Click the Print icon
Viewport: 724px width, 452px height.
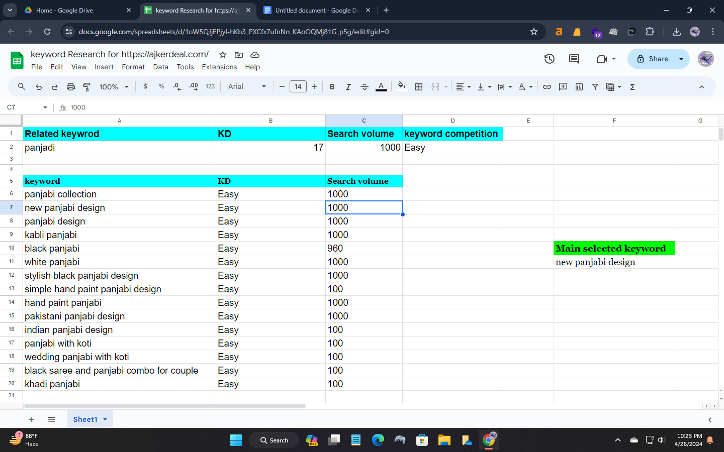tap(71, 87)
